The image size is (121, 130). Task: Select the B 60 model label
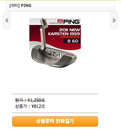tap(72, 41)
